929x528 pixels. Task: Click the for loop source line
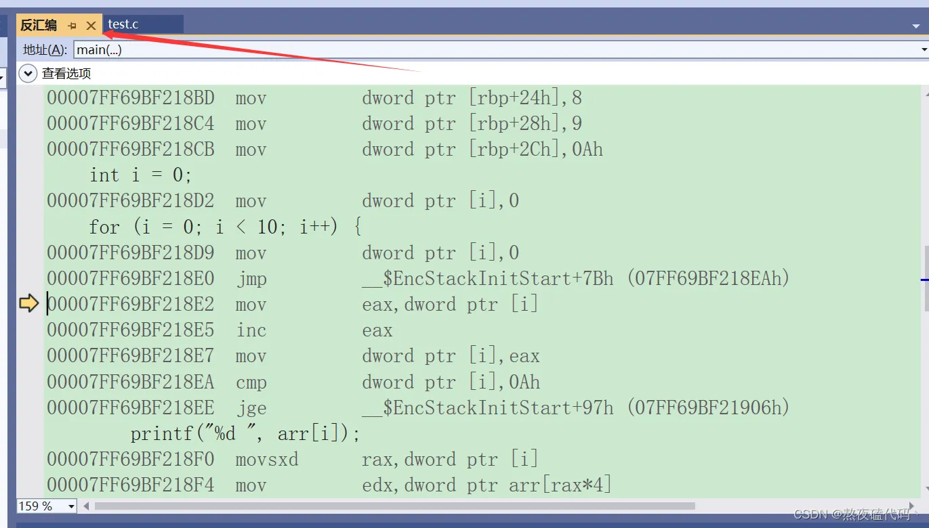[x=226, y=227]
